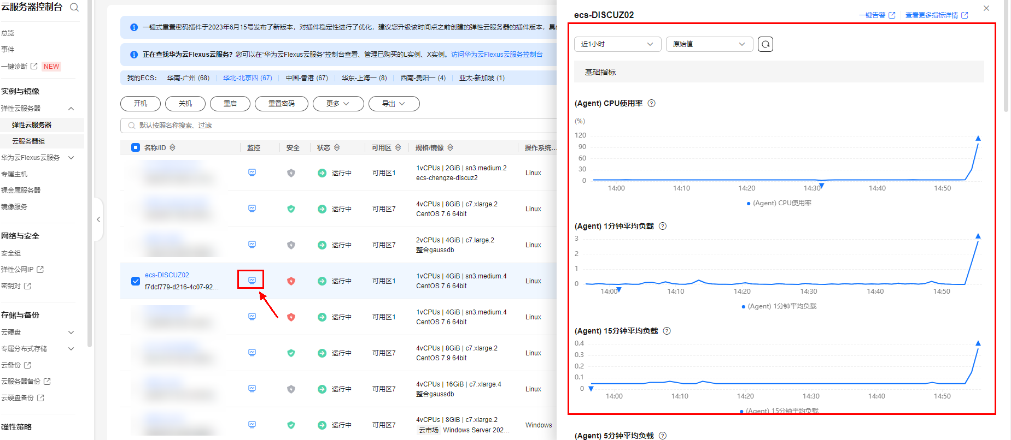1011x440 pixels.
Task: Select all servers with the header checkbox
Action: [x=136, y=147]
